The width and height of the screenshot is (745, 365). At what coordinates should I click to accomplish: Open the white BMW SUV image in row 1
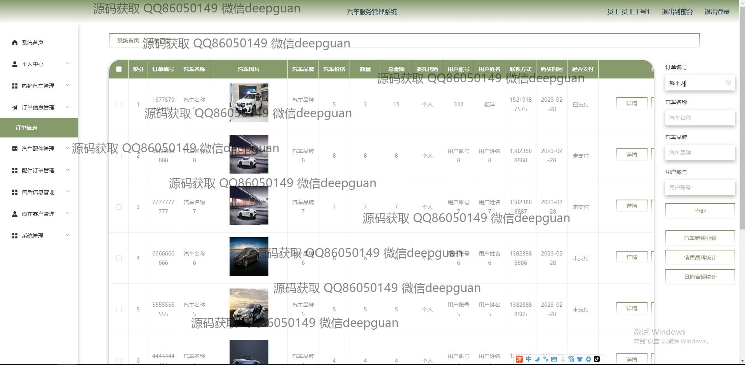(x=249, y=103)
